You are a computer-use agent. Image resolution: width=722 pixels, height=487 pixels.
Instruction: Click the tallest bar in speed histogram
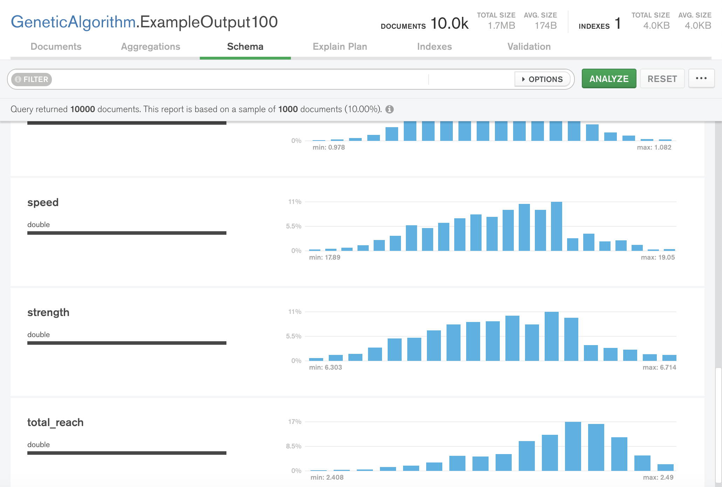pos(556,226)
